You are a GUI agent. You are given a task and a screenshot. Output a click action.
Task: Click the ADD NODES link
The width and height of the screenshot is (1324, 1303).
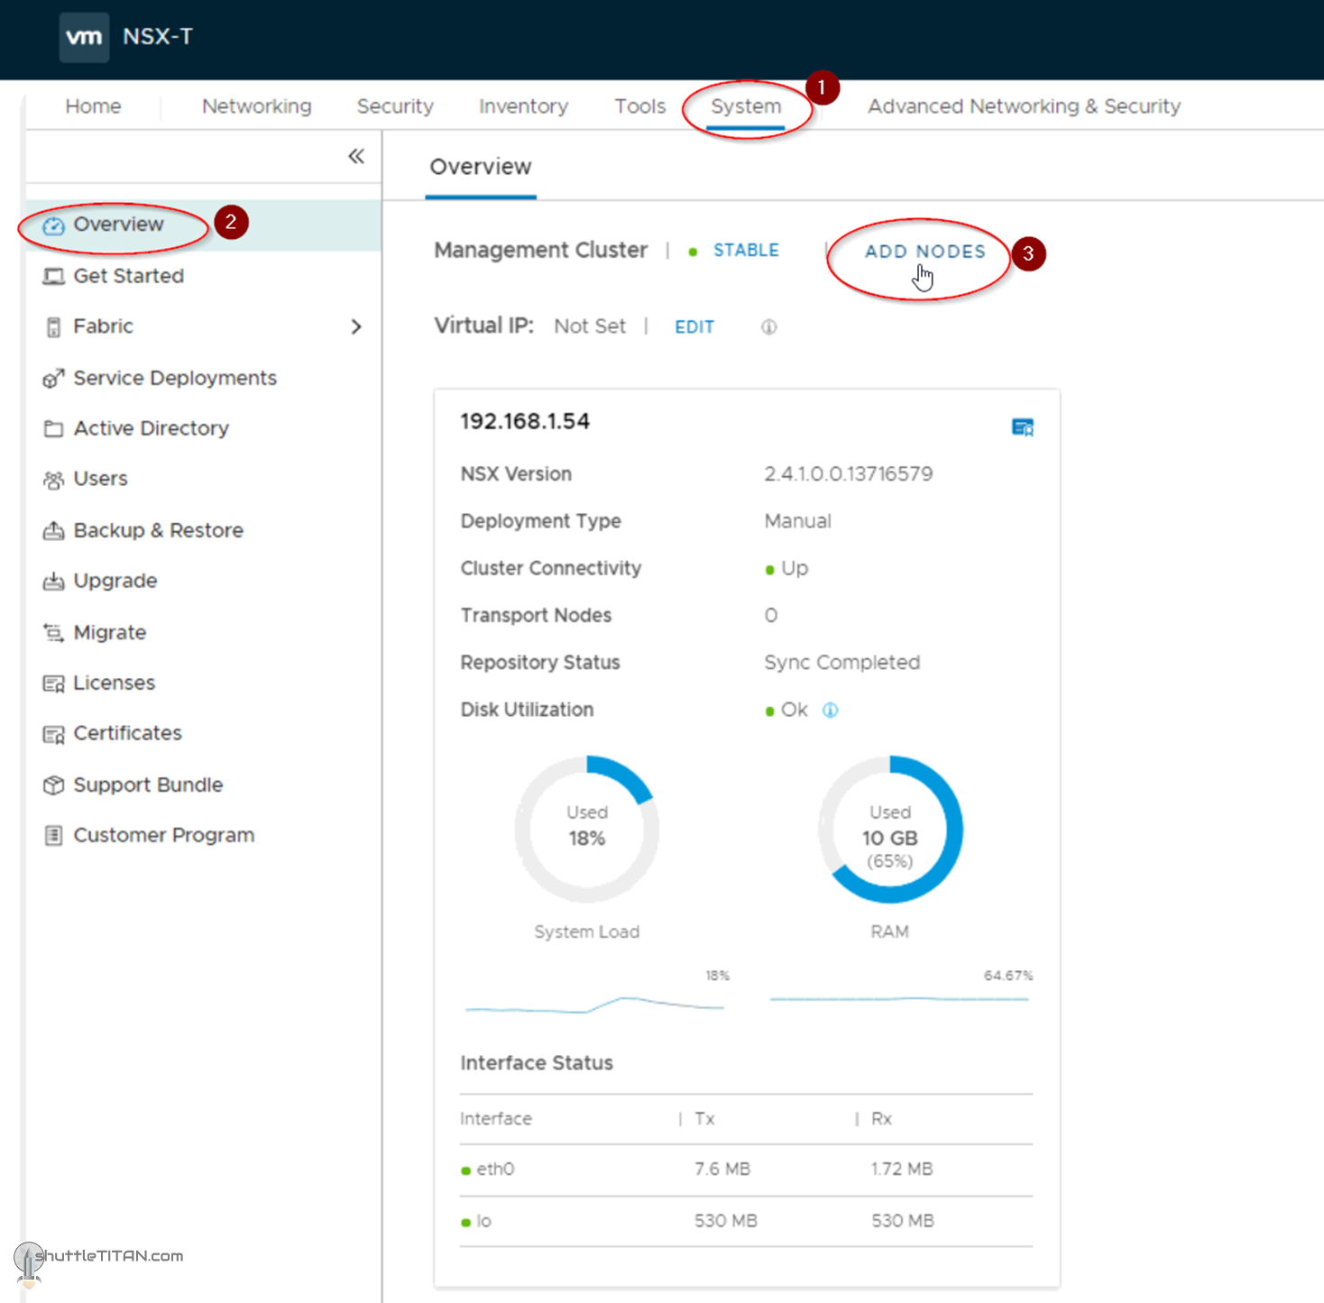[924, 252]
